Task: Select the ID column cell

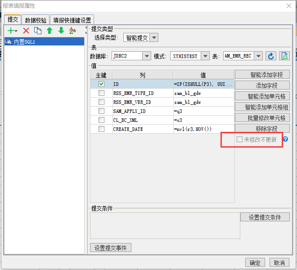Action: tap(143, 84)
